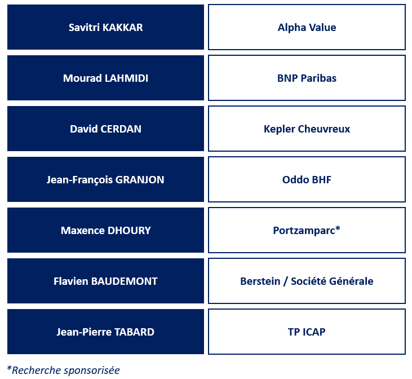Click the word TABARD in last row
This screenshot has width=412, height=379.
pyautogui.click(x=134, y=332)
